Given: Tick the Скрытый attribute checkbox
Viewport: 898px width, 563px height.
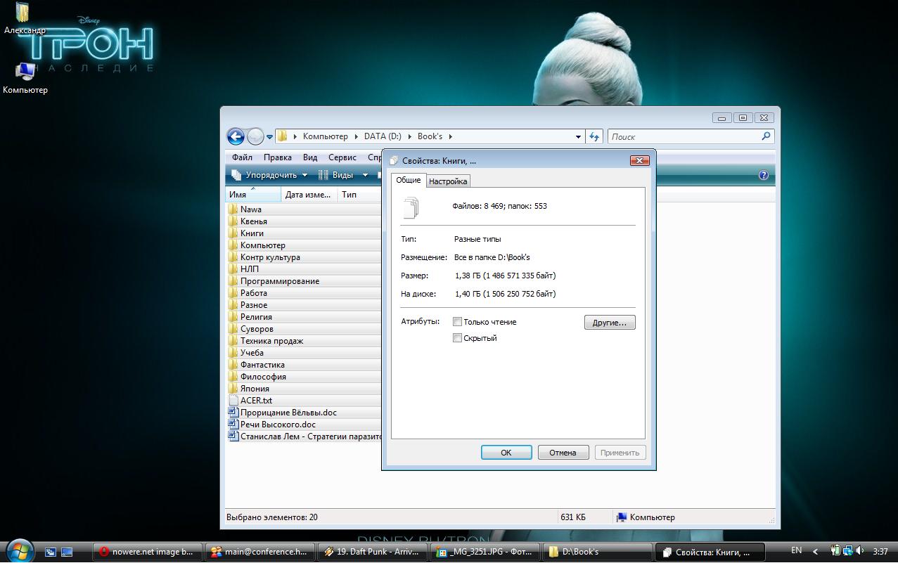Looking at the screenshot, I should tap(457, 338).
